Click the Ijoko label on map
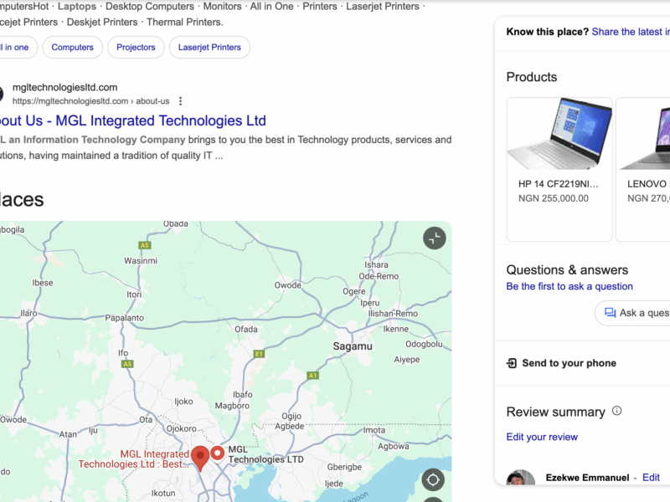This screenshot has height=502, width=670. point(183,402)
